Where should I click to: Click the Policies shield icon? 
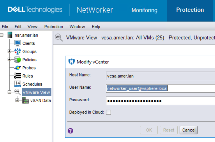(18, 60)
